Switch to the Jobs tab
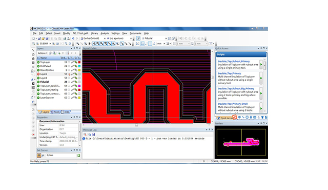 point(65,112)
